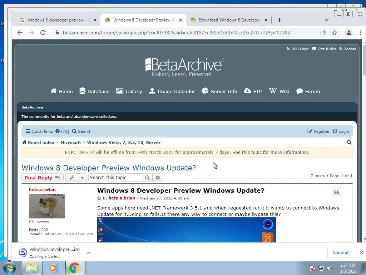Open Gallery in the site navigation
The image size is (366, 275).
129,91
